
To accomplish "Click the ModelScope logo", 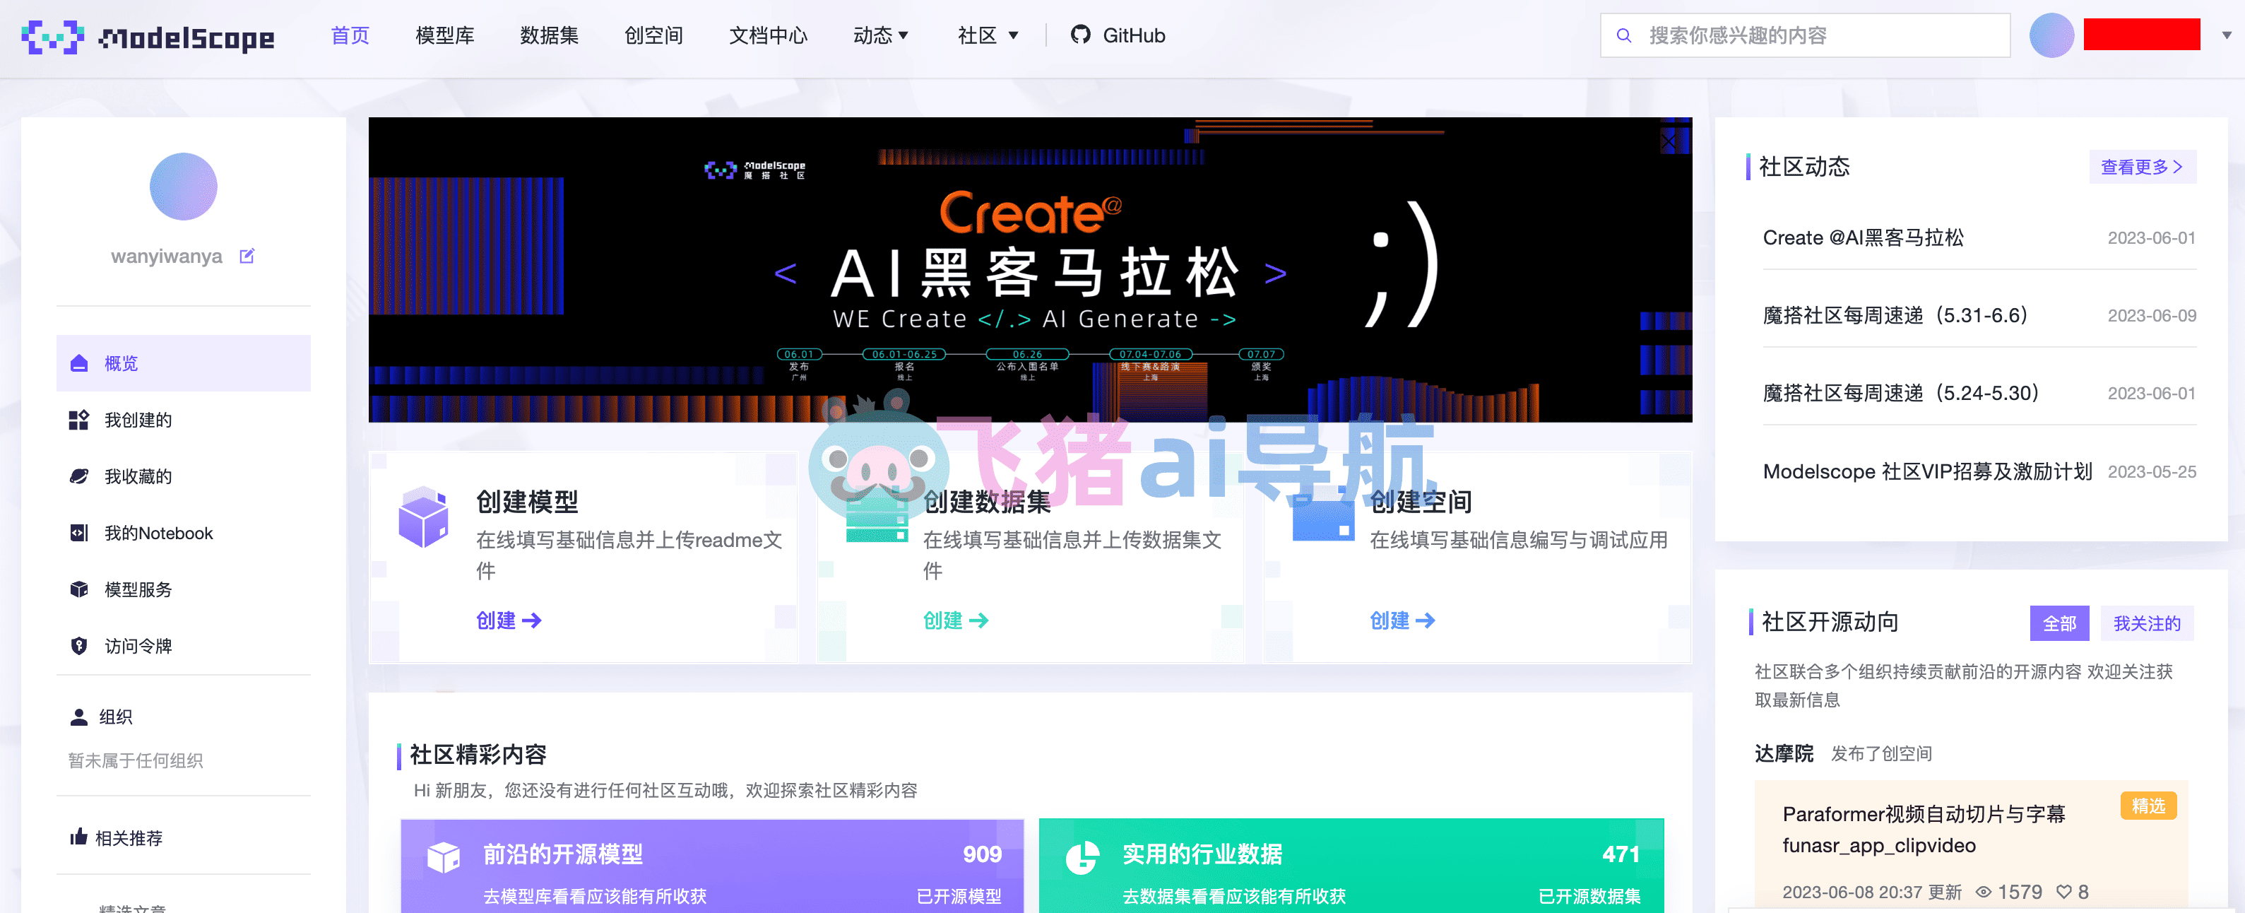I will tap(148, 37).
